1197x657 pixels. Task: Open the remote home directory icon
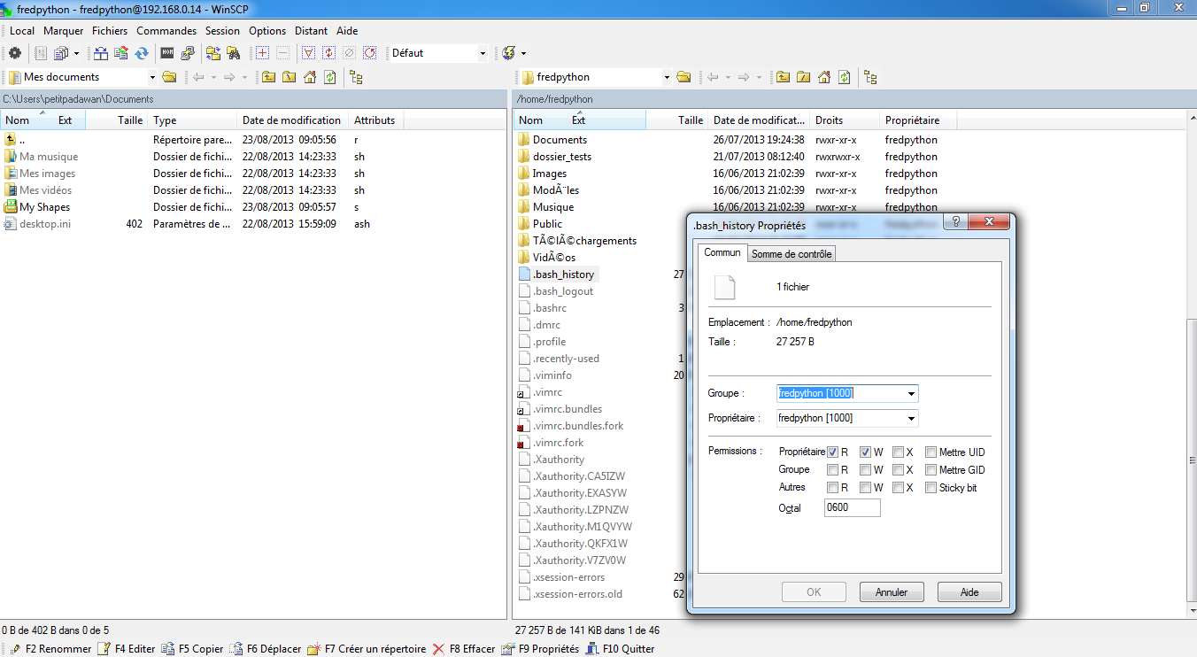(x=823, y=76)
